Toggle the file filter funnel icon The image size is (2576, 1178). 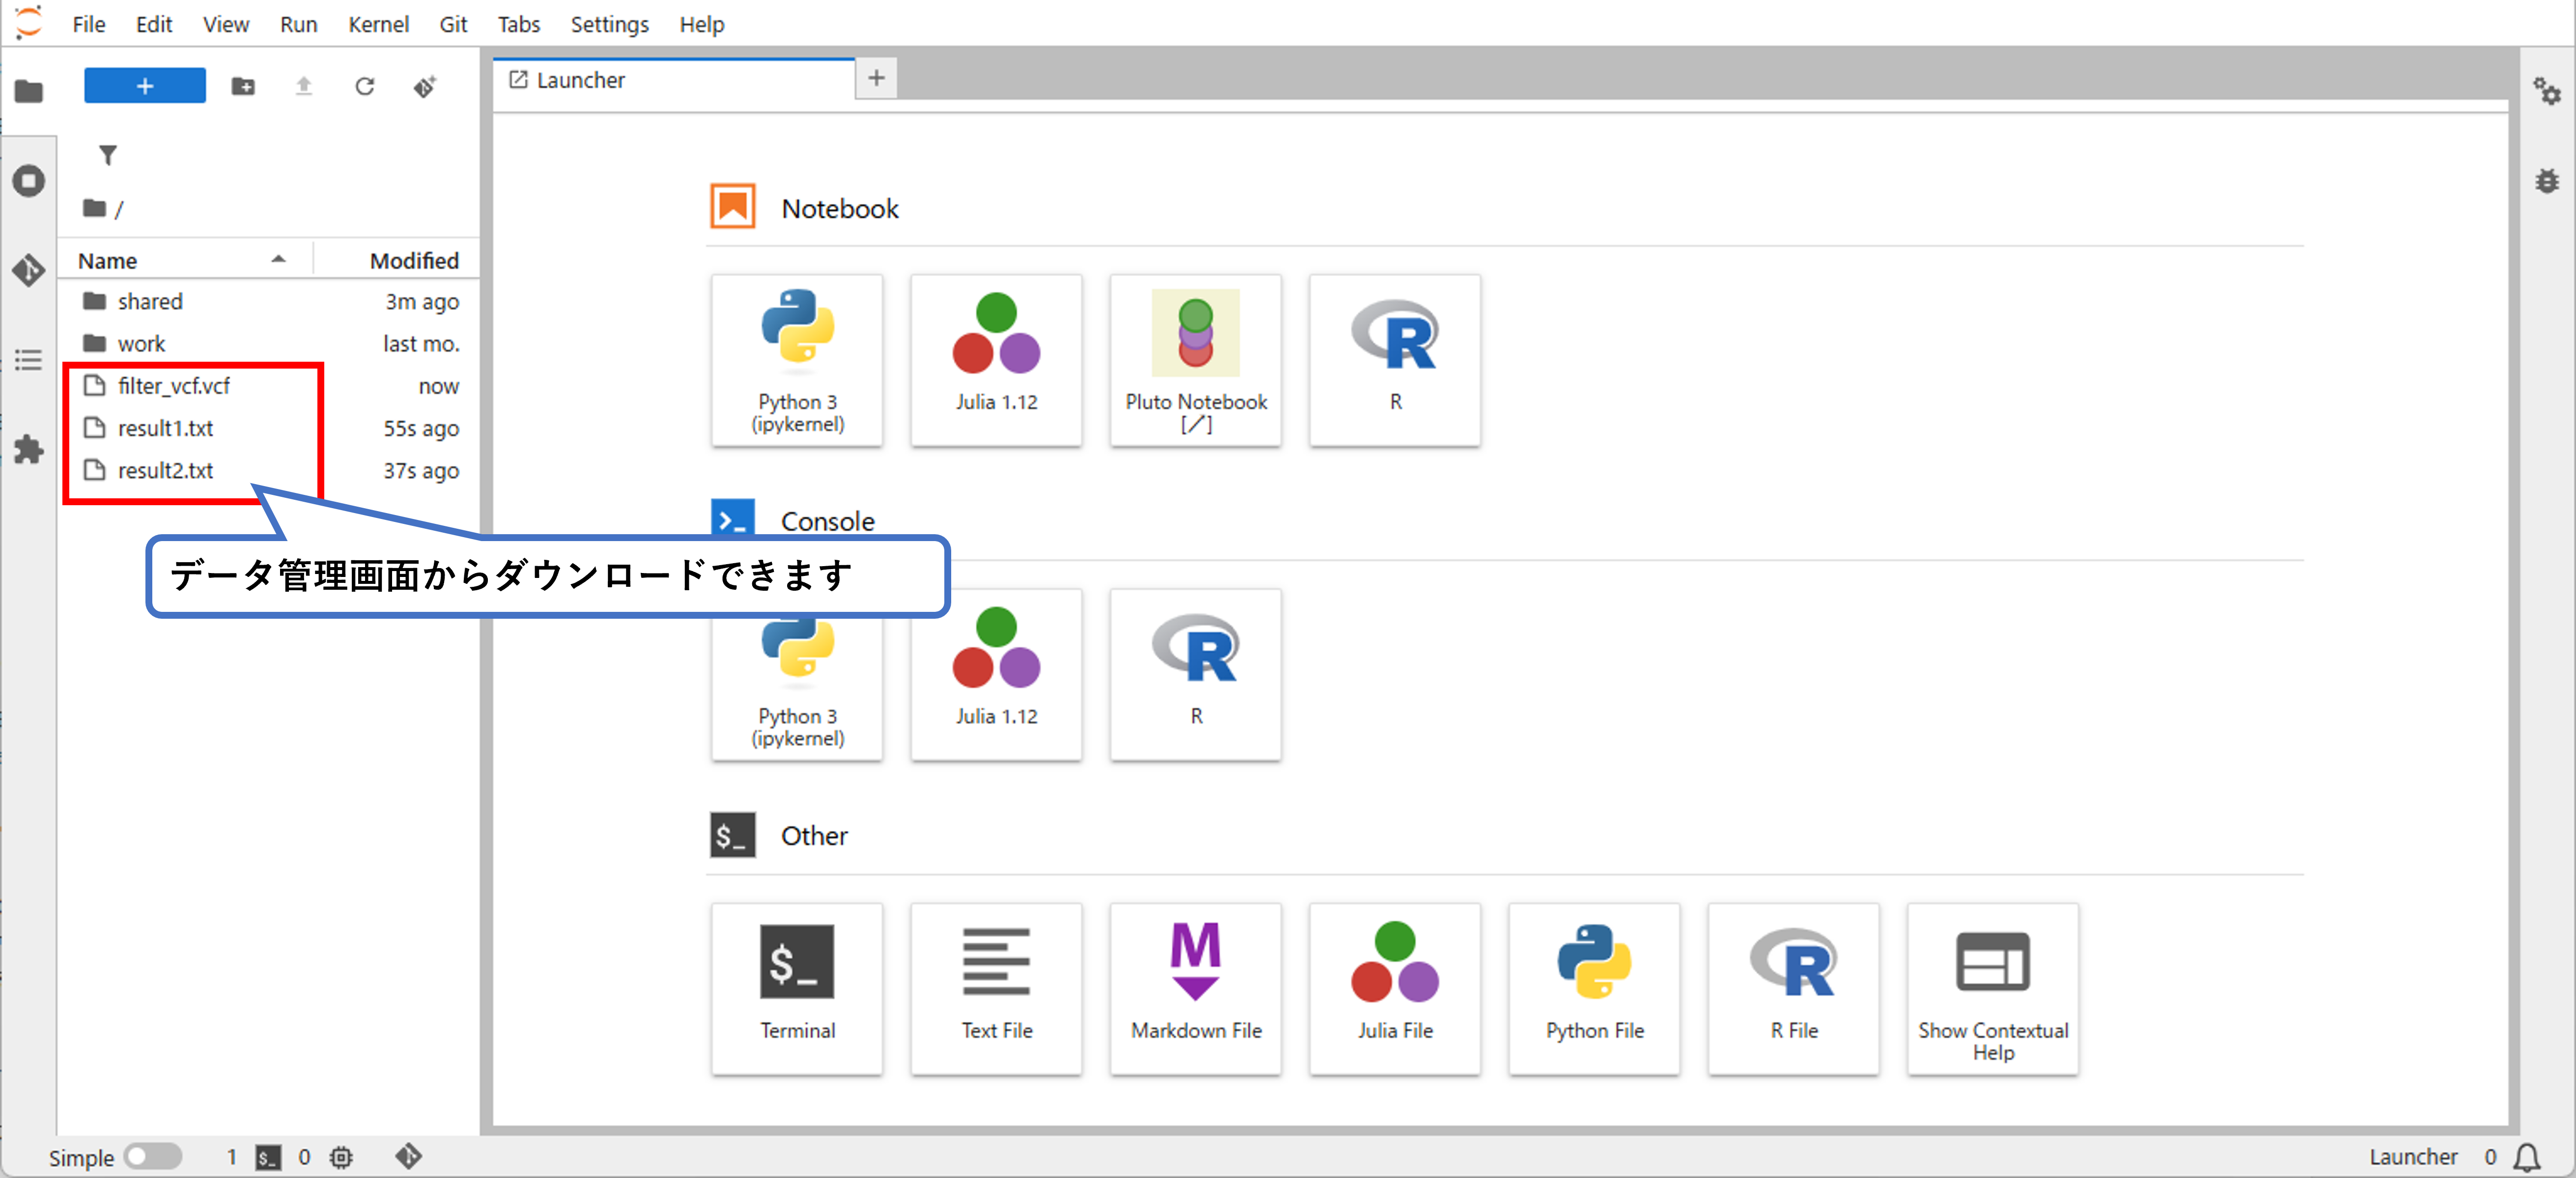[108, 155]
